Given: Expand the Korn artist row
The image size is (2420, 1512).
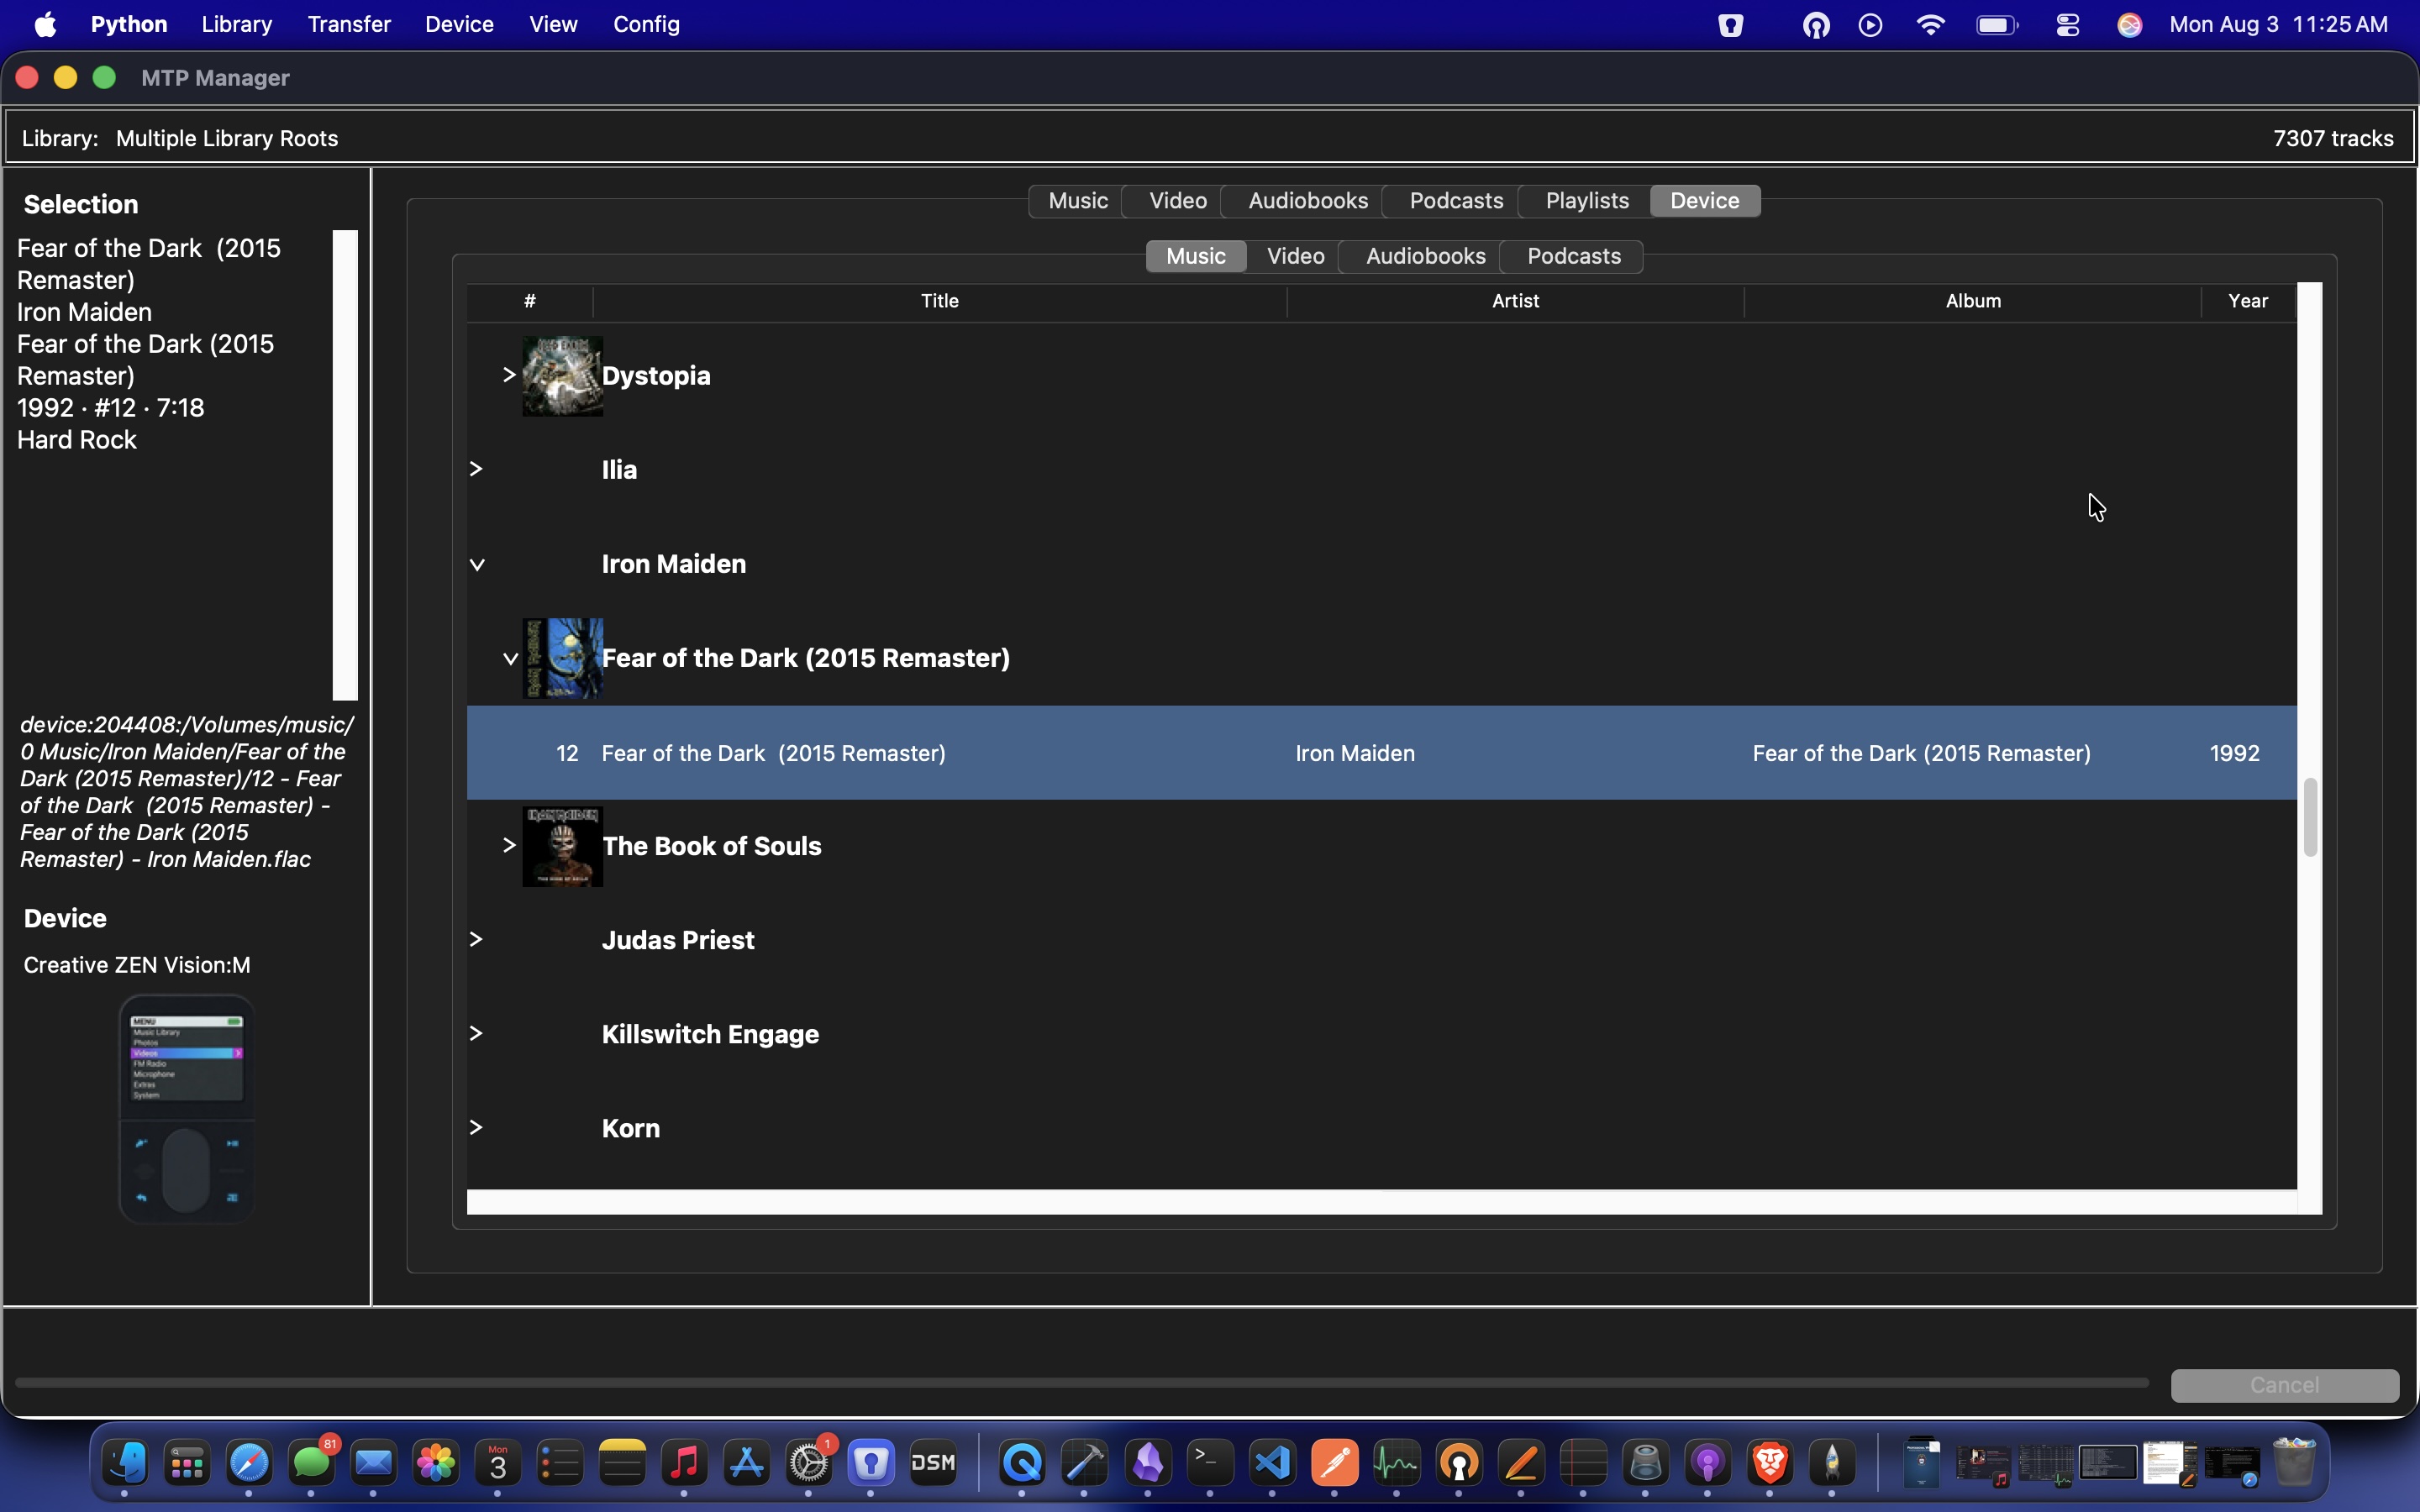Looking at the screenshot, I should 477,1128.
